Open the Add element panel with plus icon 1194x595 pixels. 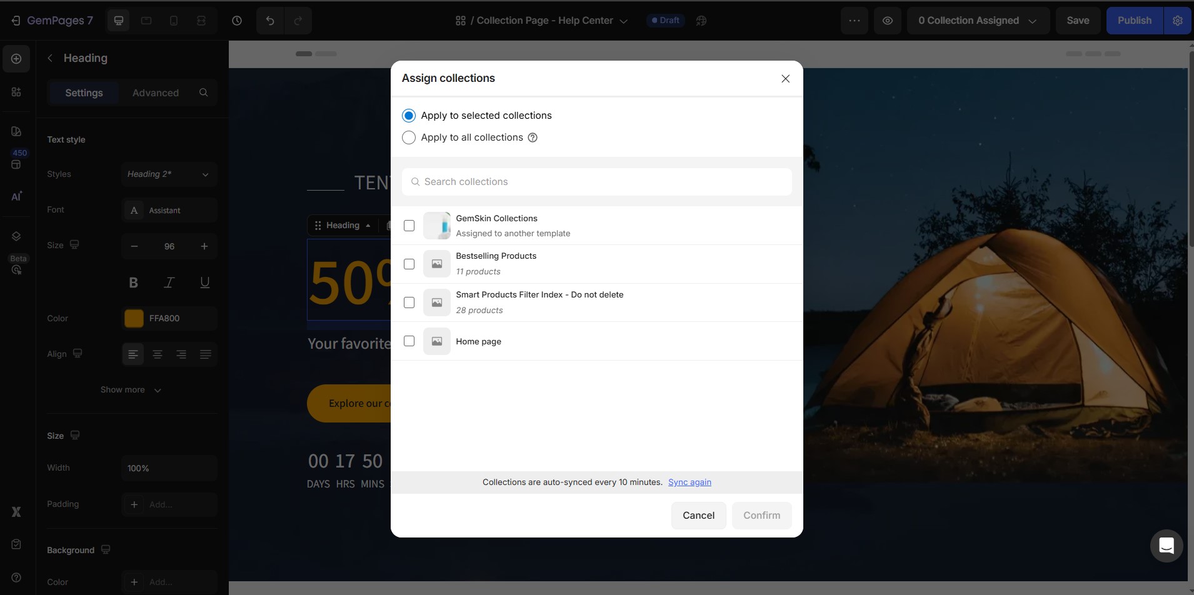[16, 59]
